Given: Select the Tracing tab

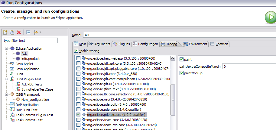Looking at the screenshot, I should 169,44.
